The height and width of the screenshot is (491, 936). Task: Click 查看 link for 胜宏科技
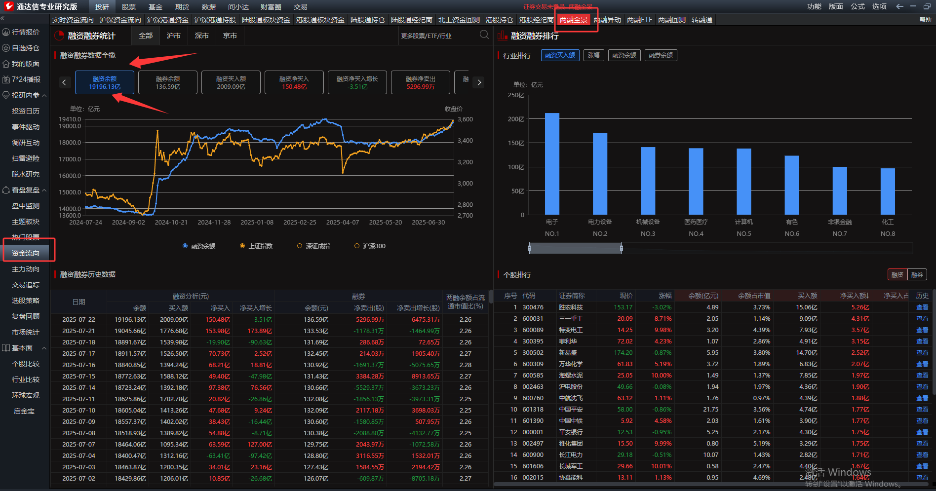tap(922, 307)
